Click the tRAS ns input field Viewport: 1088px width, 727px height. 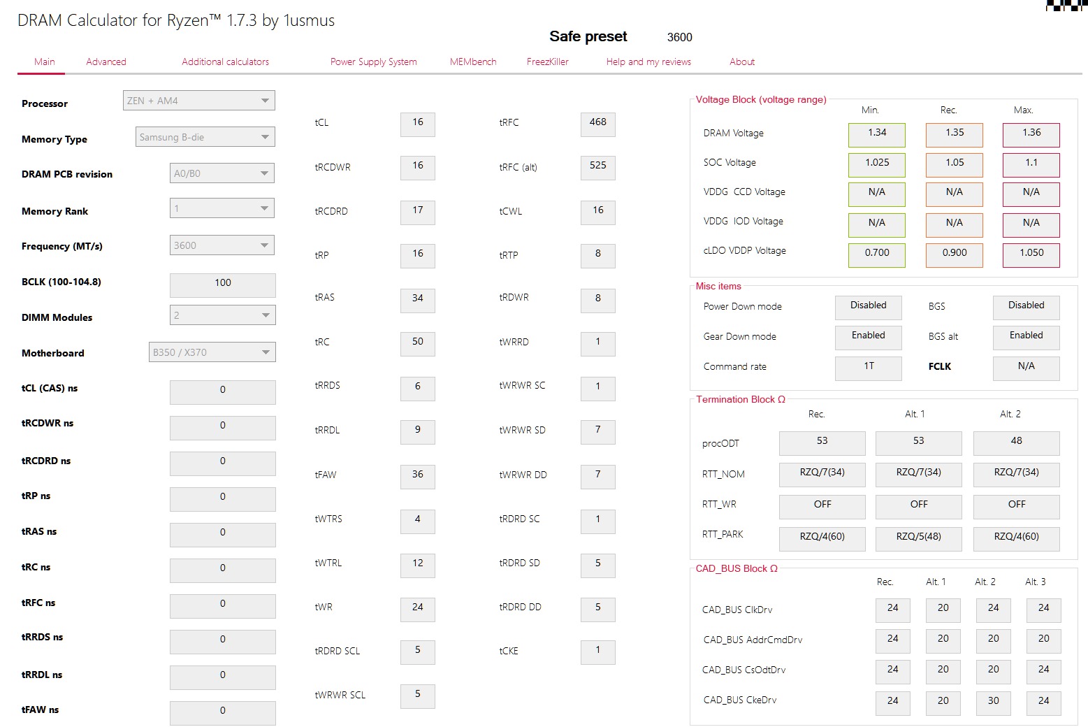[223, 535]
